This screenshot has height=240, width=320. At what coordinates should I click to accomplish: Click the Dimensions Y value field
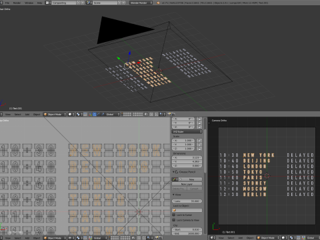[187, 161]
